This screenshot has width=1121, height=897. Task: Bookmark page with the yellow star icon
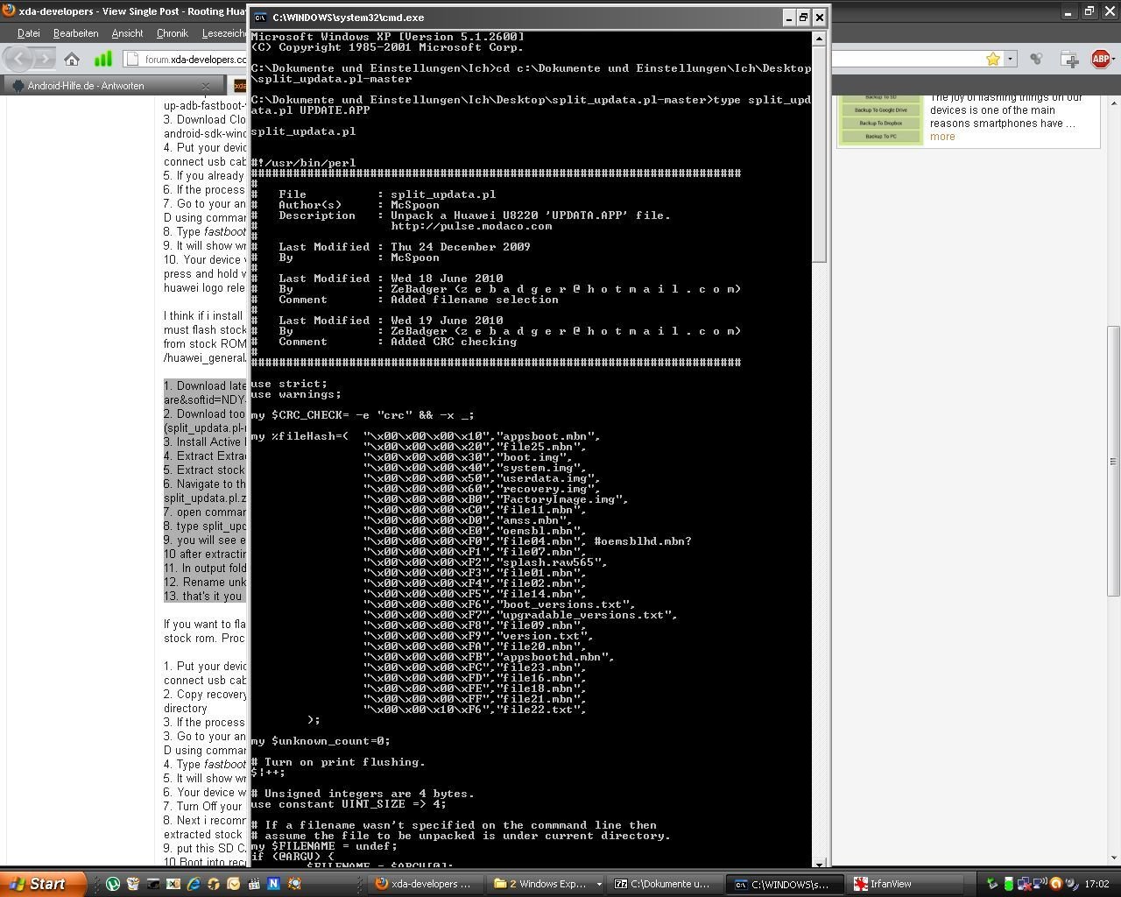(x=993, y=59)
